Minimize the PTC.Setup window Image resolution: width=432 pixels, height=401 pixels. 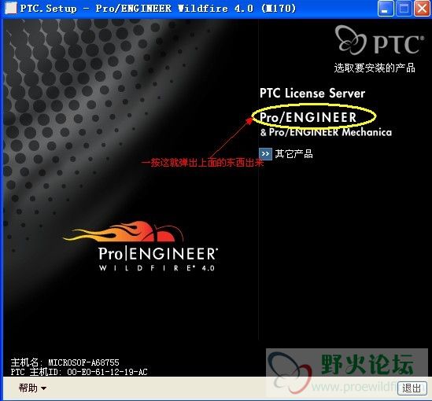point(386,9)
